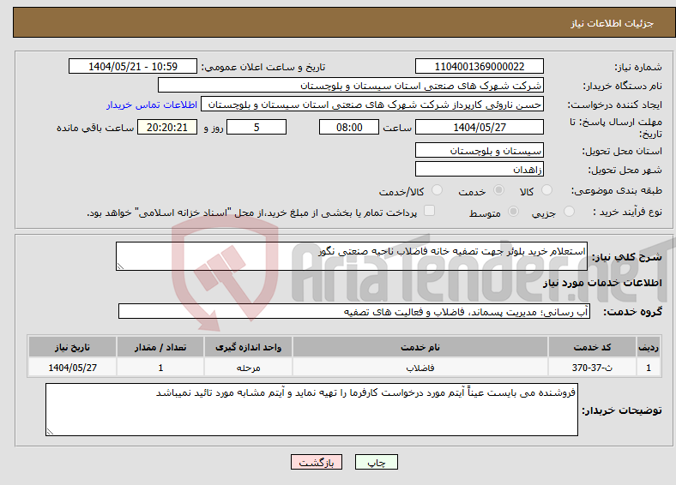Viewport: 676px width, 485px height.
Task: Click the نام خدمت column header
Action: pyautogui.click(x=419, y=347)
